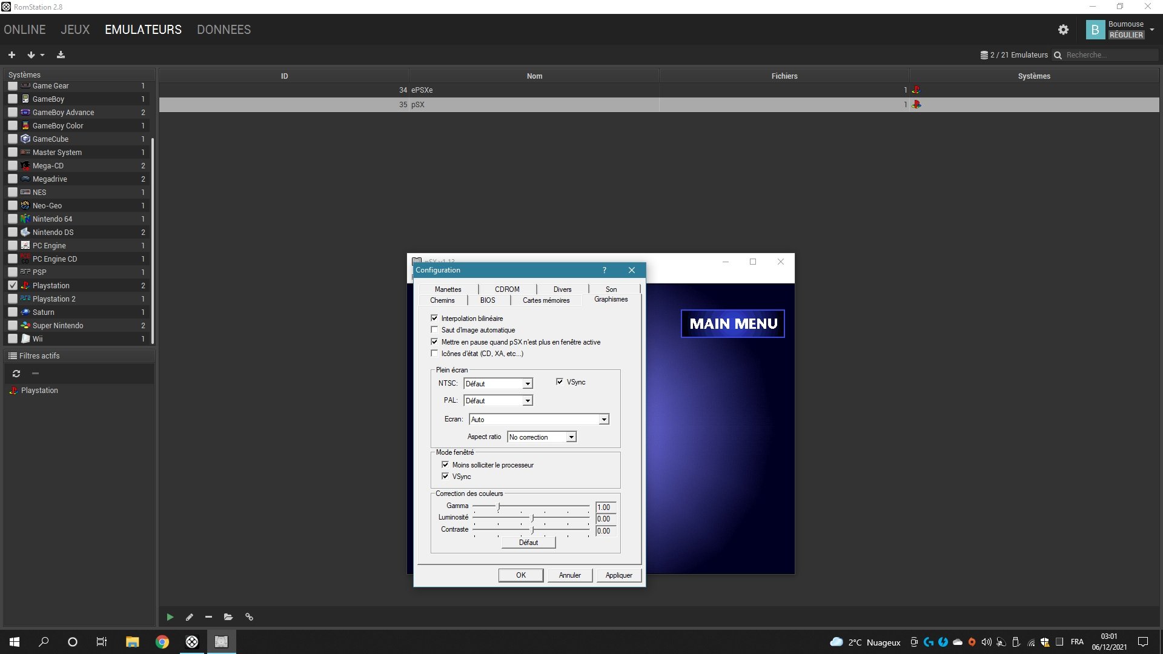The height and width of the screenshot is (654, 1163).
Task: Toggle Moins solliciter le processeur checkbox
Action: coord(445,464)
